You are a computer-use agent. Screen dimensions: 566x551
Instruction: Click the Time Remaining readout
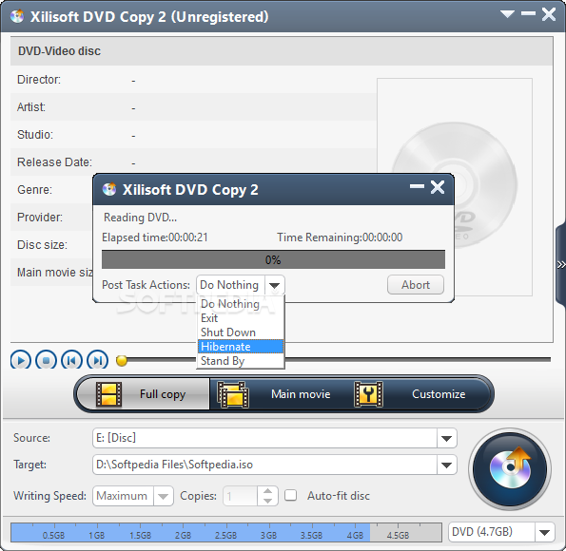tap(340, 237)
